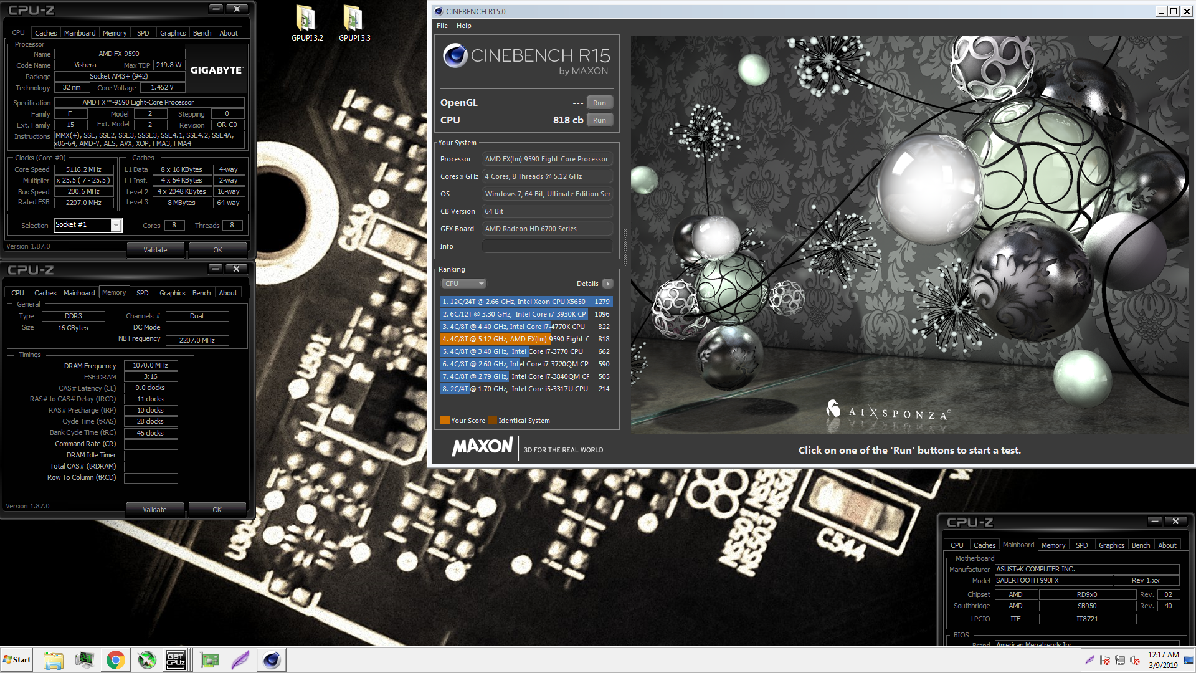Click Validate in the Memory CPU-Z window
This screenshot has width=1196, height=673.
coord(154,510)
